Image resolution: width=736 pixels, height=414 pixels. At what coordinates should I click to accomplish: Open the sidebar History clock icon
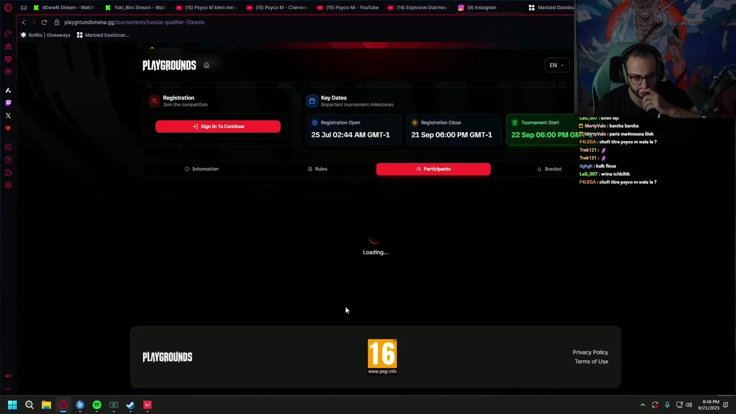(8, 160)
